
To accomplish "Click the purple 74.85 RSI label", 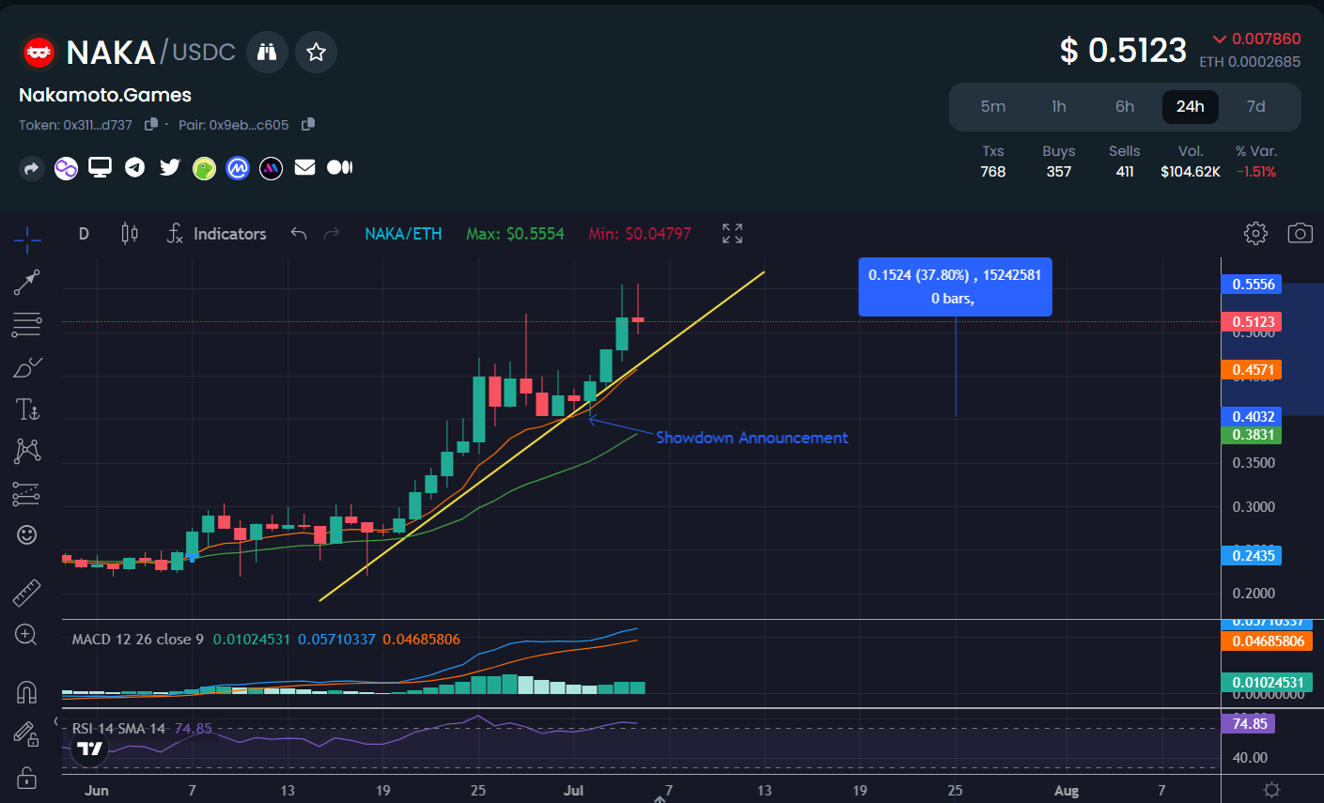I will (x=1249, y=724).
